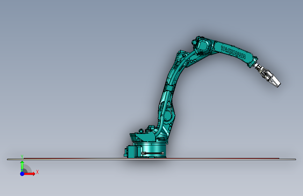Select the YASKAWA text on the robot's upper arm

pos(233,52)
